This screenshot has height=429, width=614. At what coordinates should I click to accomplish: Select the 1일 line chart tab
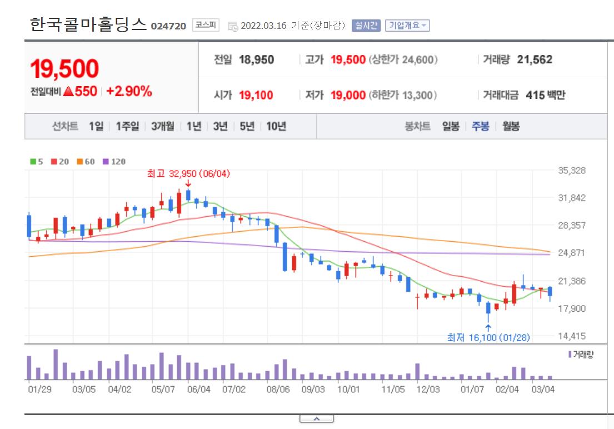96,126
